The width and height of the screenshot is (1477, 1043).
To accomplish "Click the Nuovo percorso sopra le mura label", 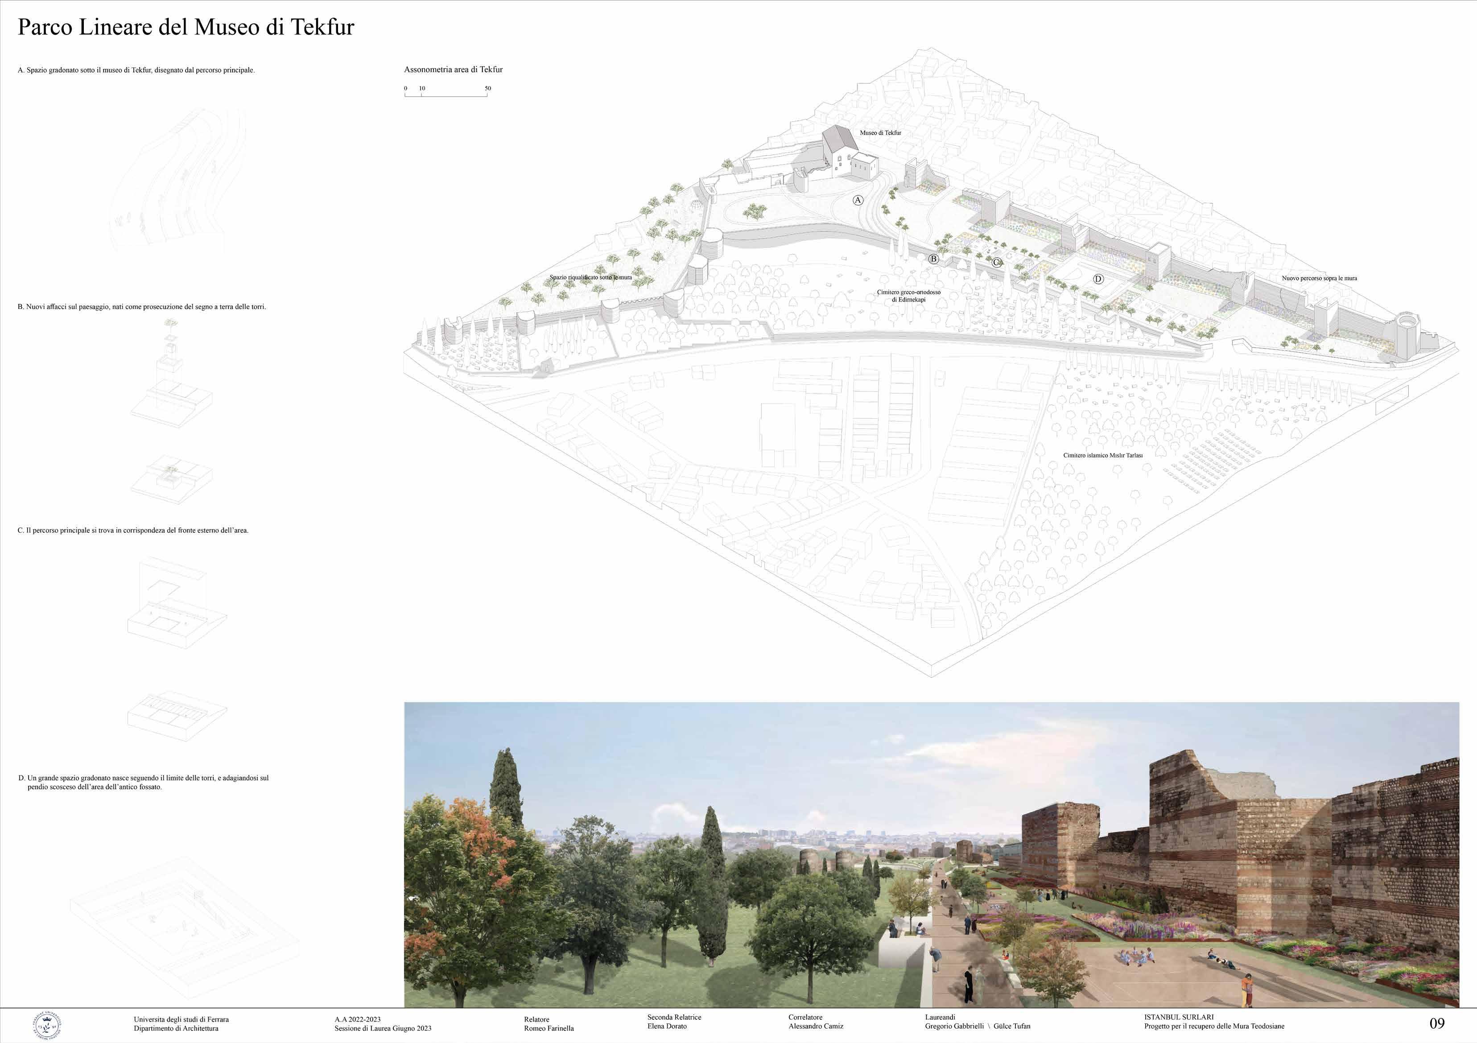I will click(x=1319, y=279).
